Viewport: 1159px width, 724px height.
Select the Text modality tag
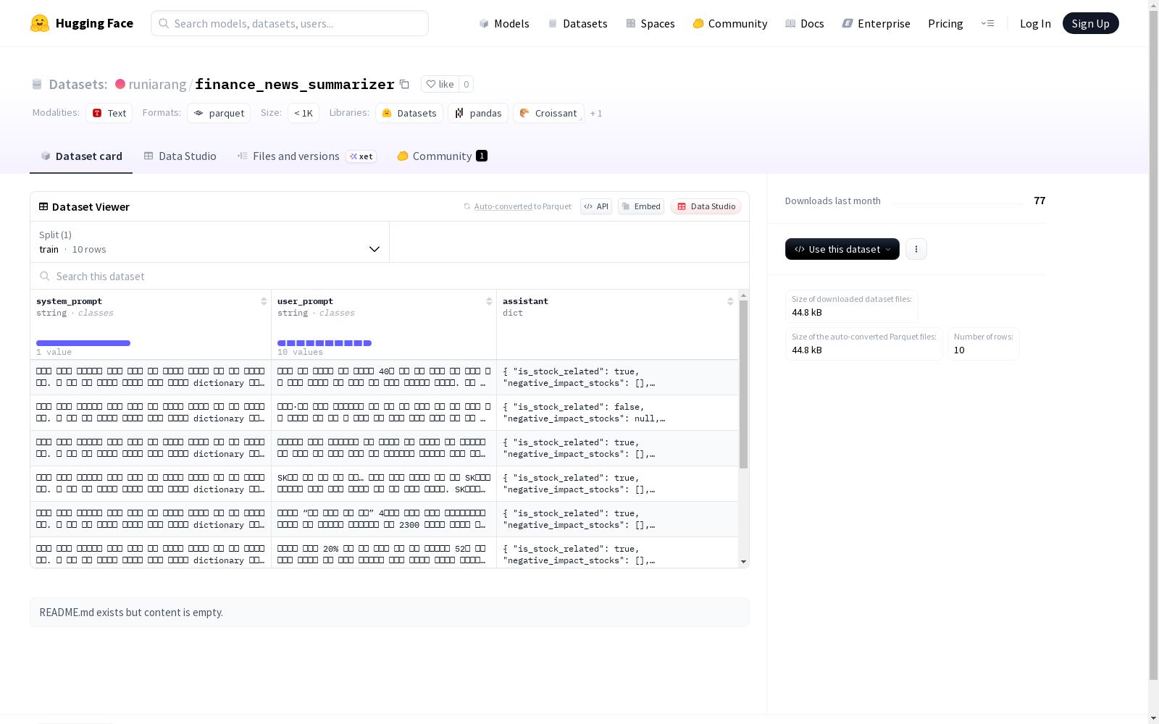tap(109, 113)
